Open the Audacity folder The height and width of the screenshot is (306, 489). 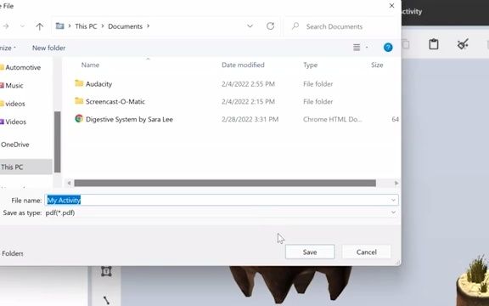pyautogui.click(x=98, y=83)
